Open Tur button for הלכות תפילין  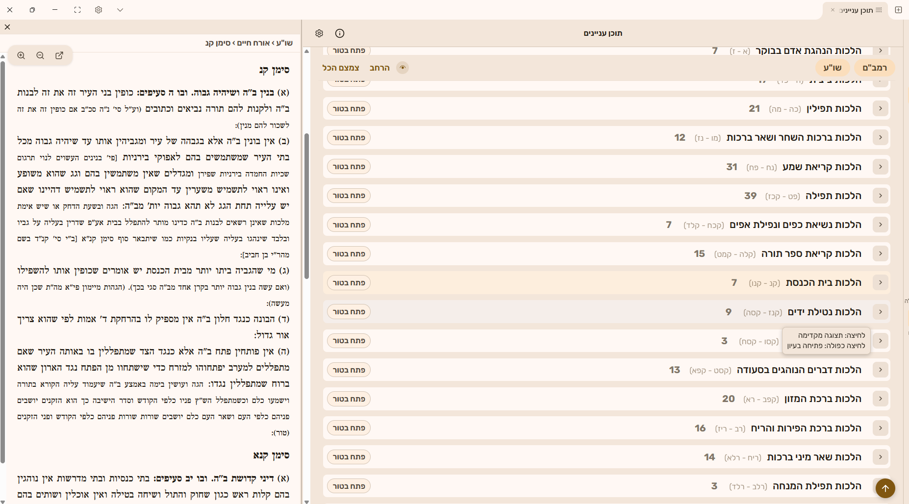[349, 108]
